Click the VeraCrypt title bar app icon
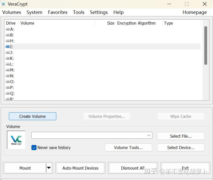Screen dimensions: 213x180 pos(3,4)
